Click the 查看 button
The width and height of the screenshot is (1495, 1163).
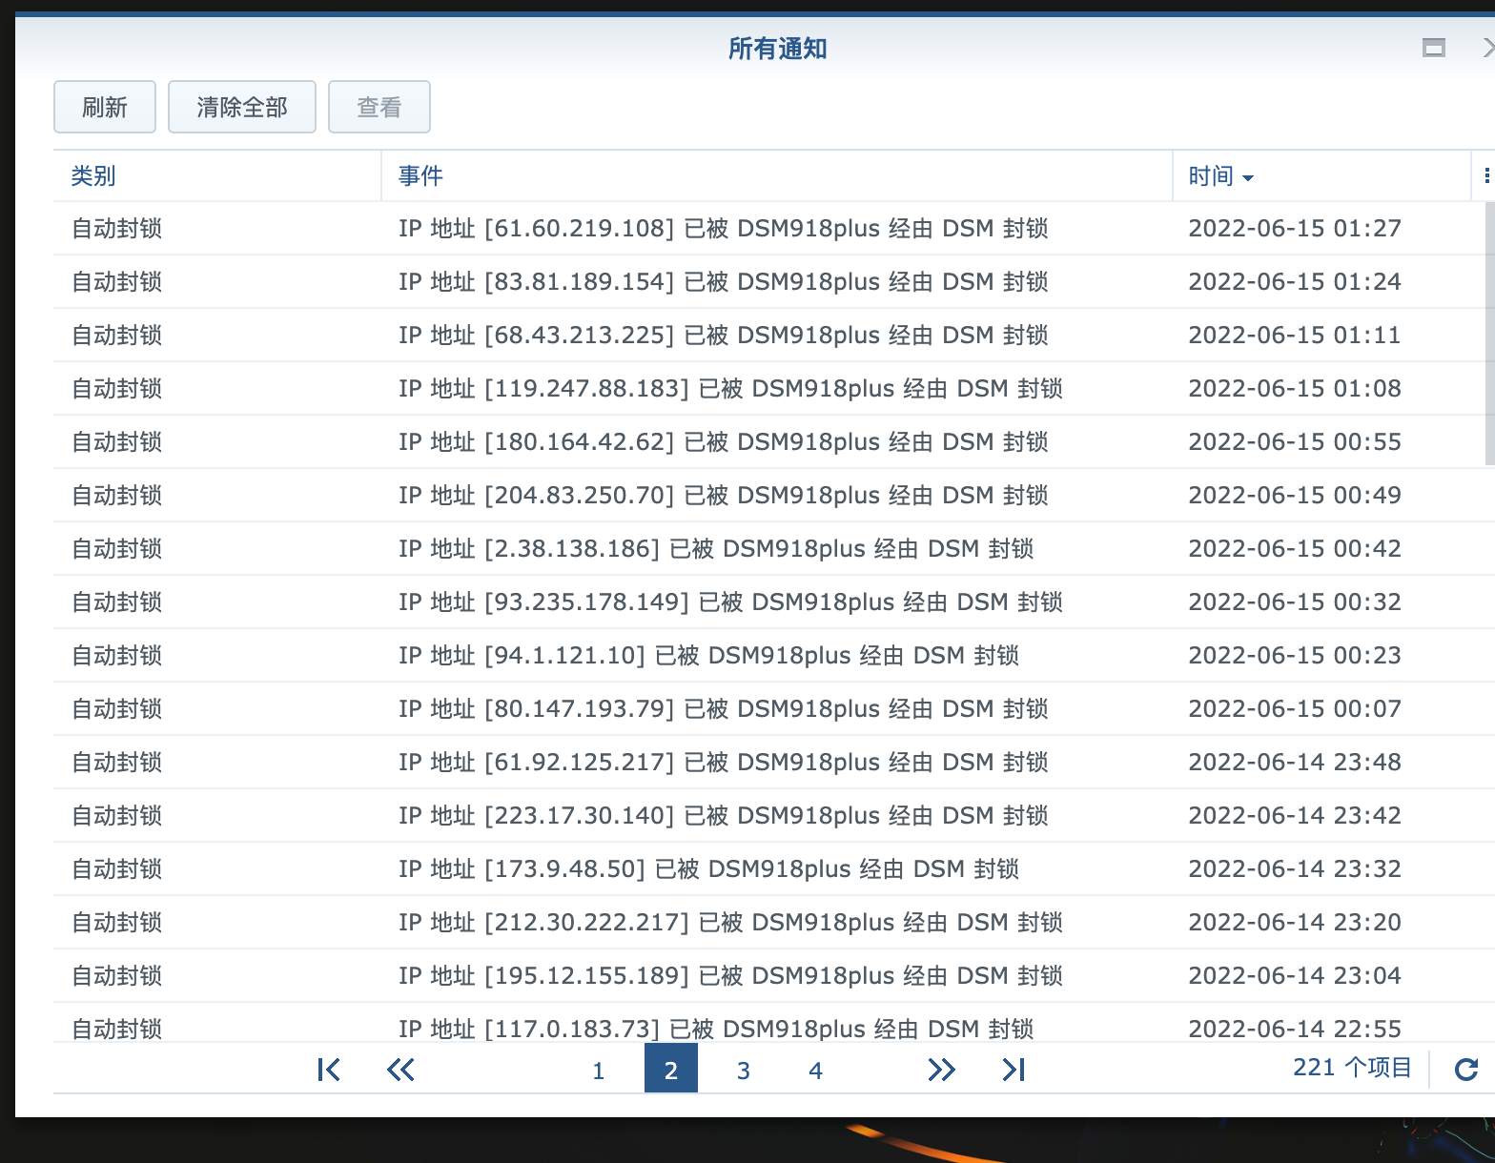[379, 107]
